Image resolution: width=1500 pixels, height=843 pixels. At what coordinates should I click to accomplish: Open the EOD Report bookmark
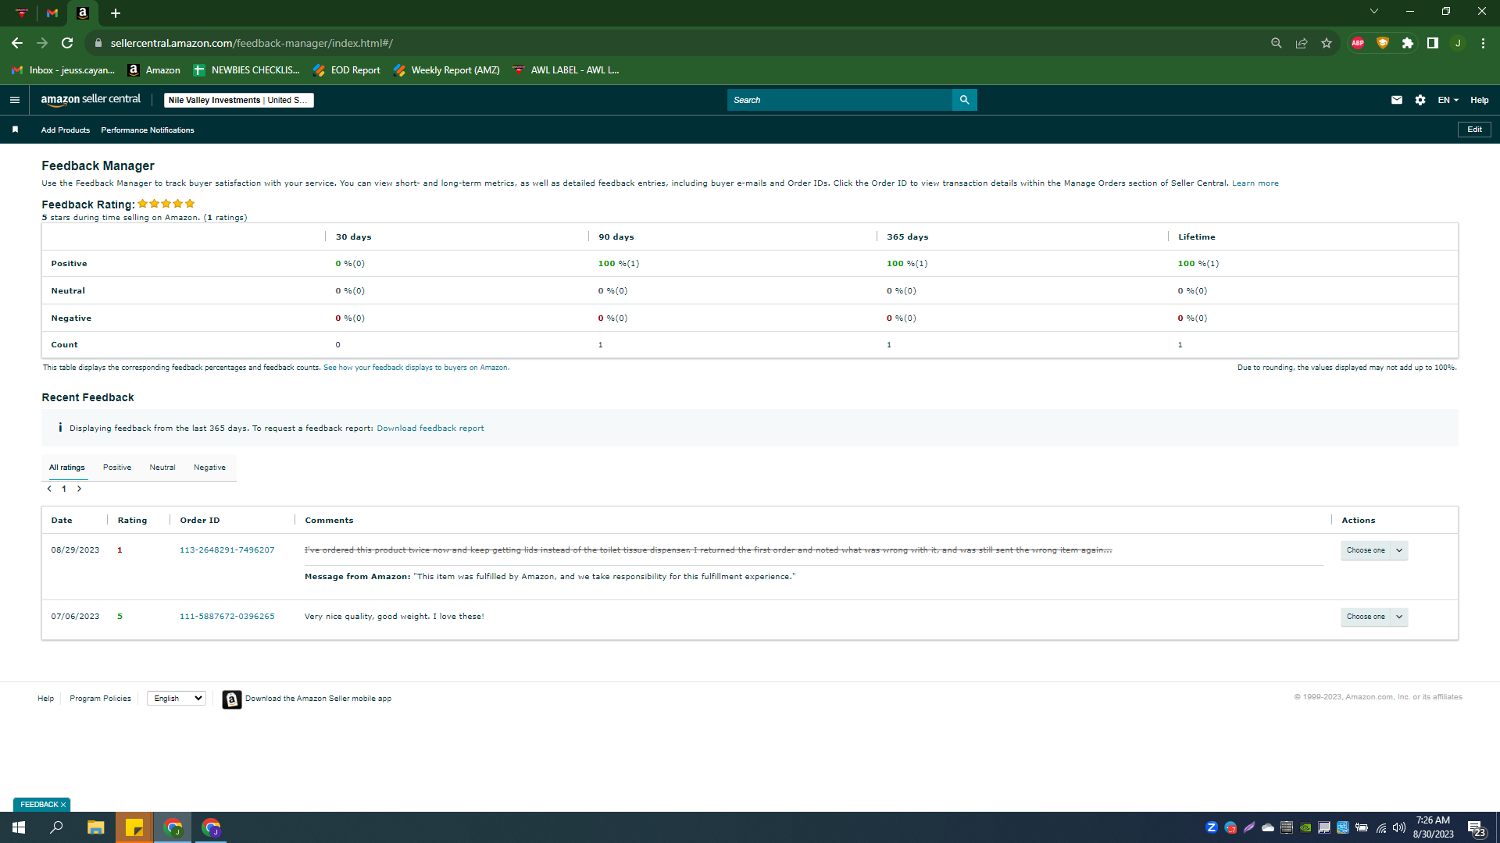tap(346, 70)
